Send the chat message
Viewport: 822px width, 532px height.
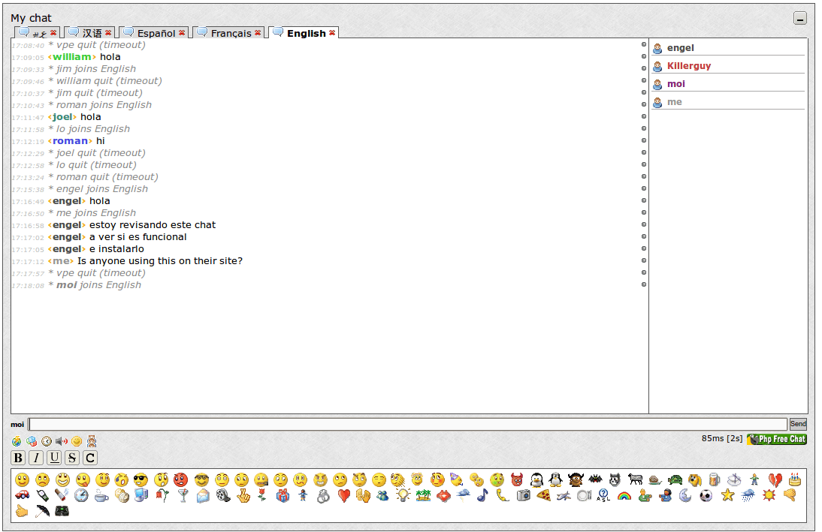(798, 424)
